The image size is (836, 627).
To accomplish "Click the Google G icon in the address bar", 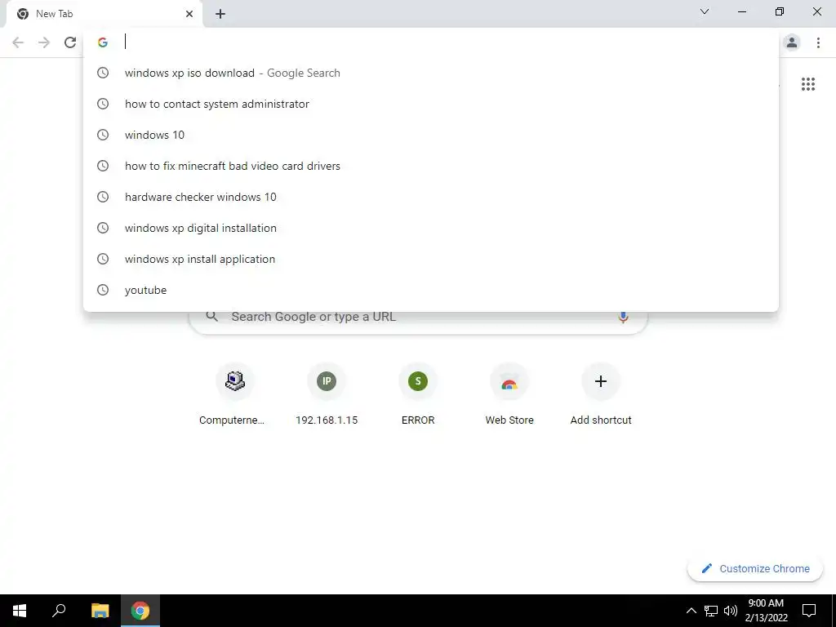I will [103, 42].
